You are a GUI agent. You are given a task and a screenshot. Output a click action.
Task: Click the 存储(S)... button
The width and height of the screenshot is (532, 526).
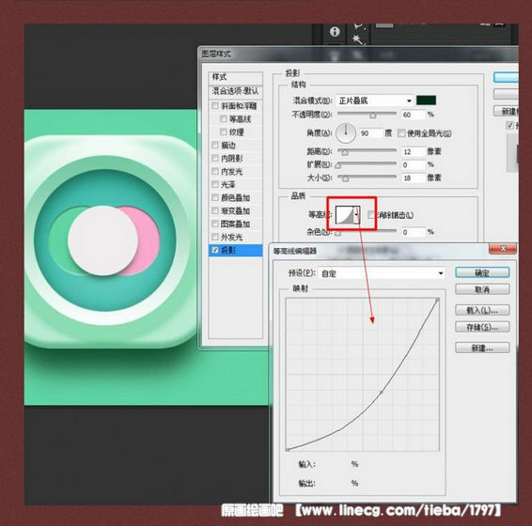point(482,327)
